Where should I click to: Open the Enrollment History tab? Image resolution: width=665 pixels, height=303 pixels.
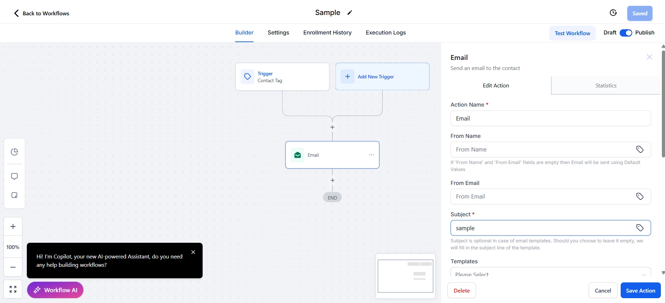pyautogui.click(x=327, y=32)
